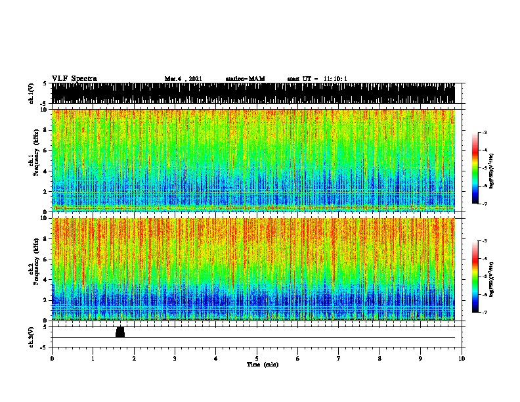
Task: Click the ch.2 color scale bar
Action: pos(475,277)
